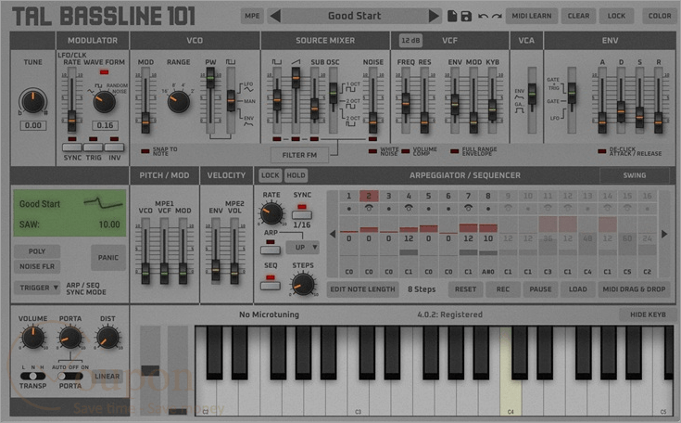Click the MPE button
The height and width of the screenshot is (423, 681).
[252, 16]
